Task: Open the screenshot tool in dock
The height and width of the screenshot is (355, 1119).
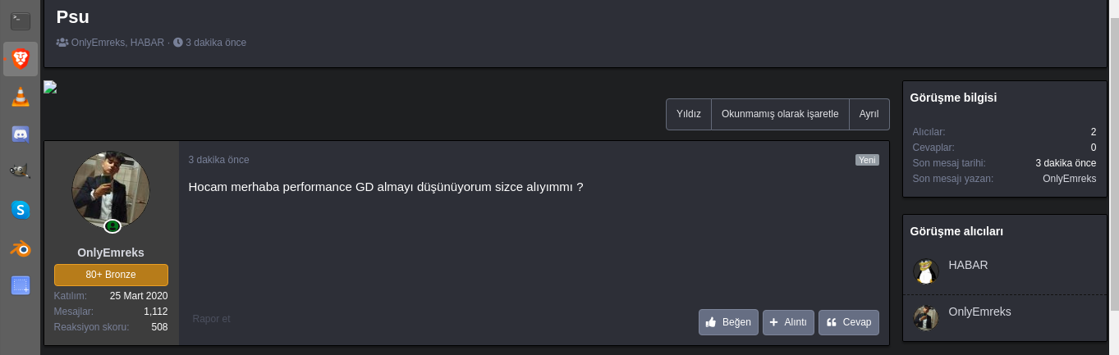Action: click(21, 285)
